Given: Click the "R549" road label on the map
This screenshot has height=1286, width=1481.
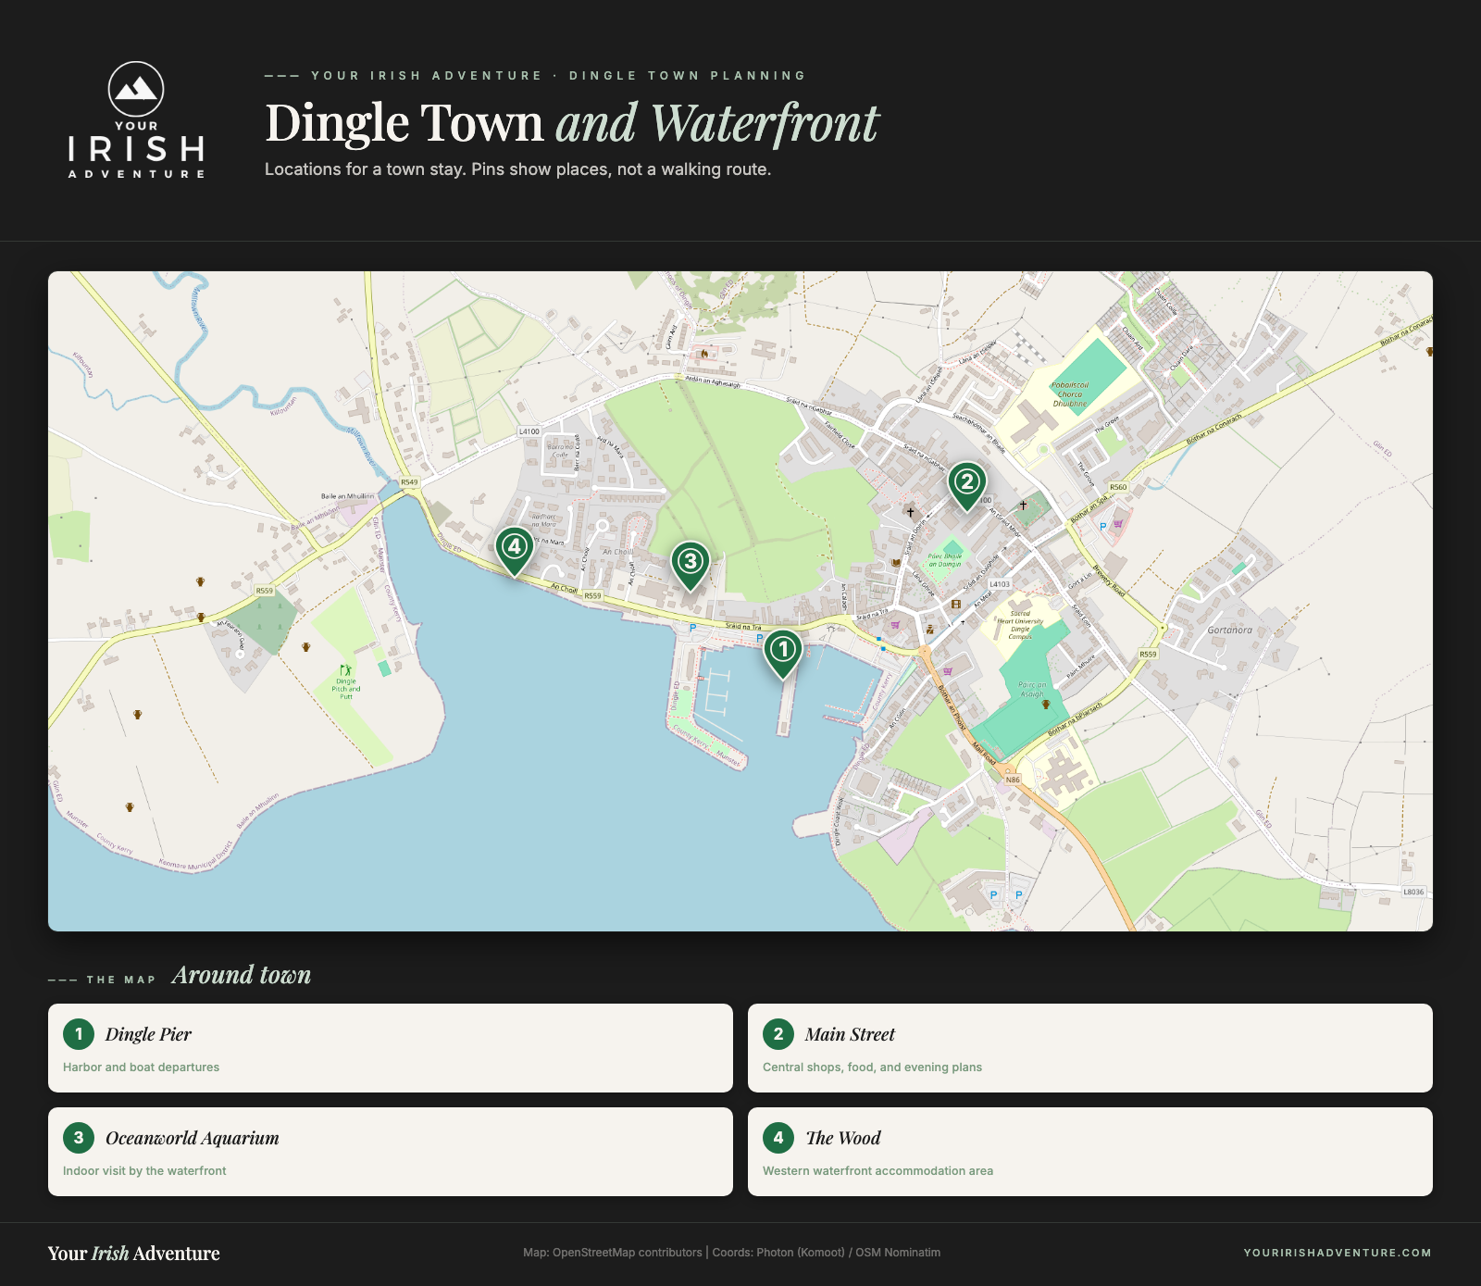Looking at the screenshot, I should [409, 482].
